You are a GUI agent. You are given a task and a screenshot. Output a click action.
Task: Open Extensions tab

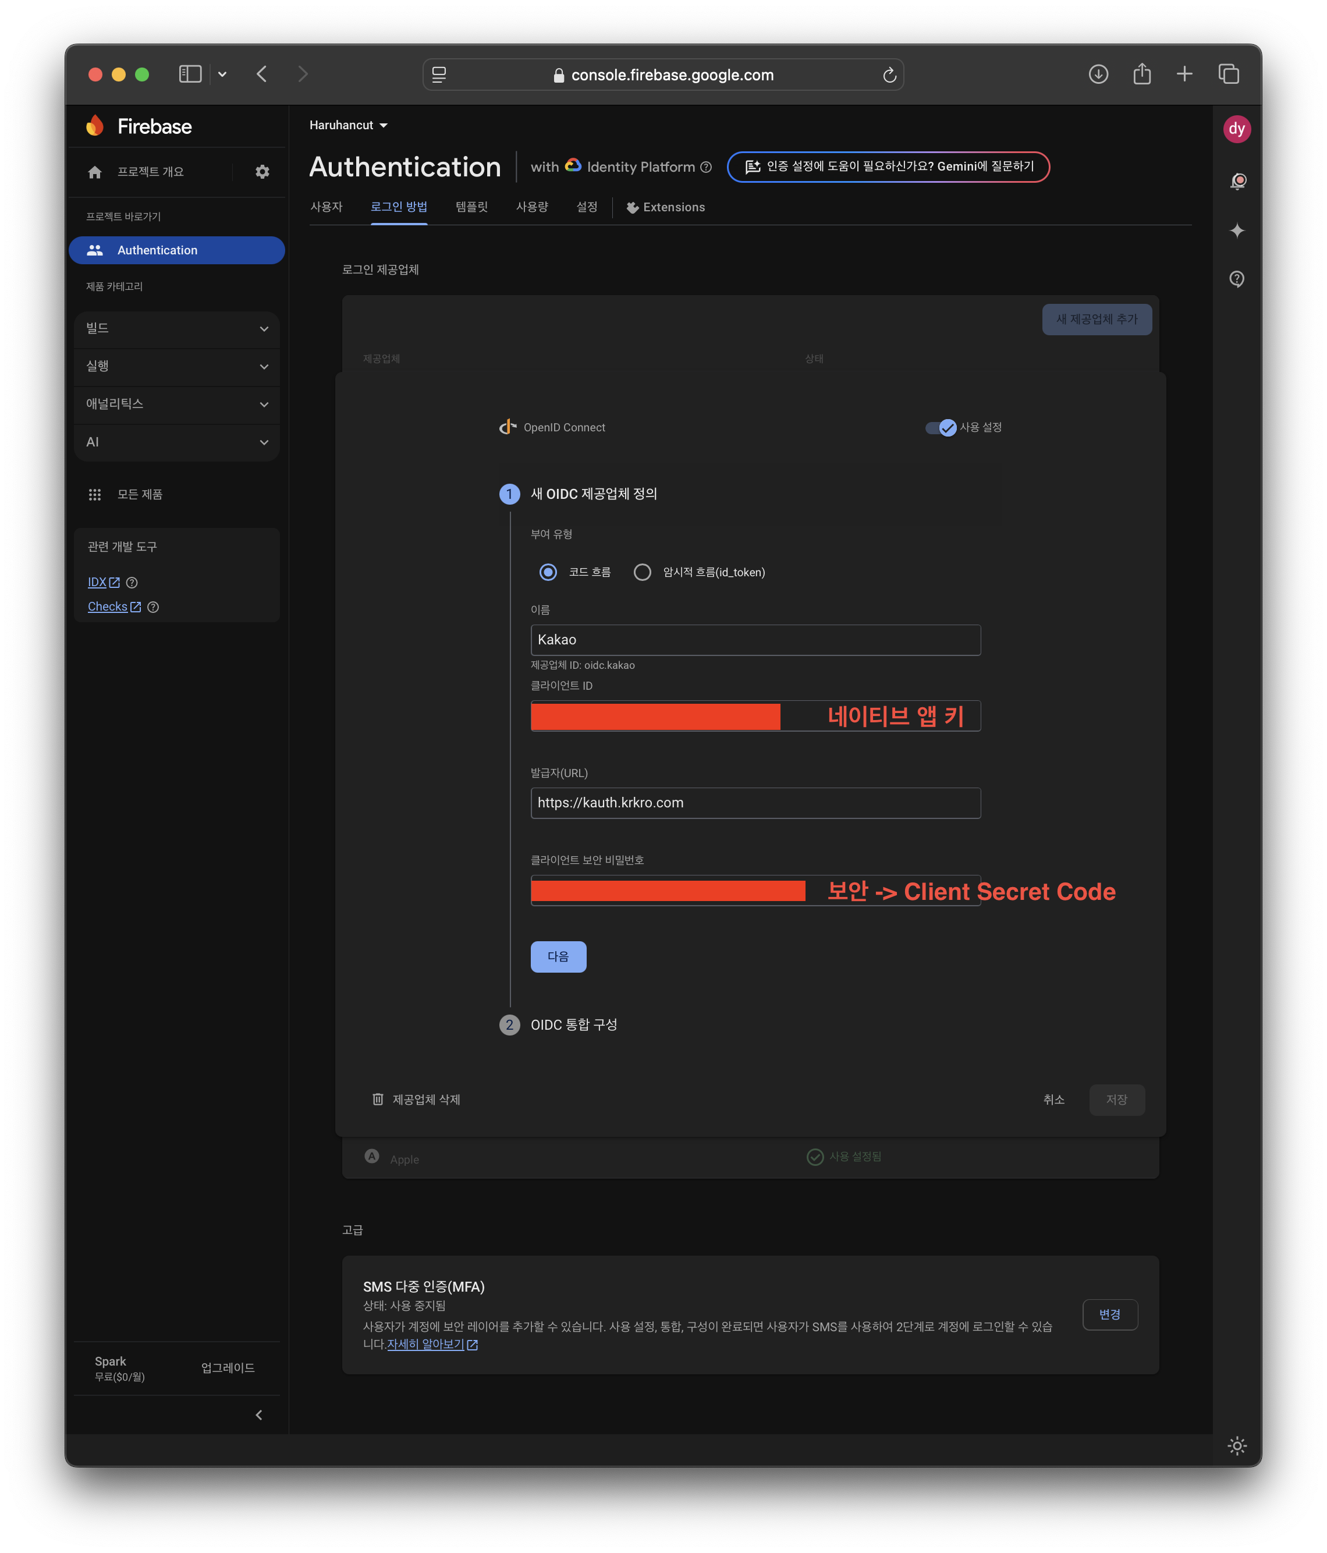(665, 208)
